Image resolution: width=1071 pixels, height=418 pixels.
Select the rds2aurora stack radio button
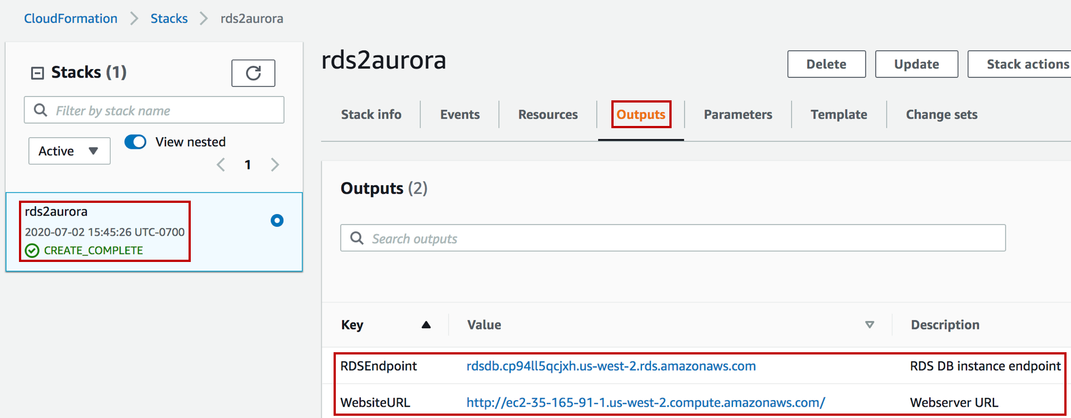click(277, 221)
